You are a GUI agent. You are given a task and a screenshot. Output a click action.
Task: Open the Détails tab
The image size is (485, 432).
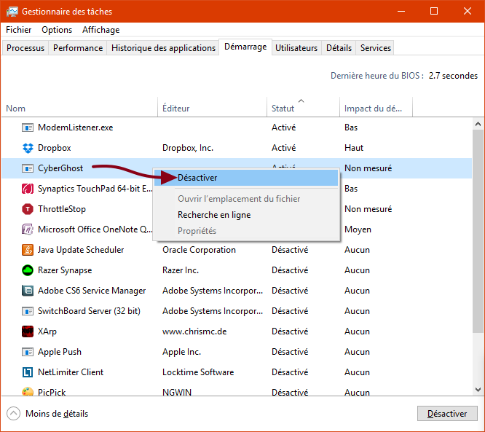coord(339,48)
